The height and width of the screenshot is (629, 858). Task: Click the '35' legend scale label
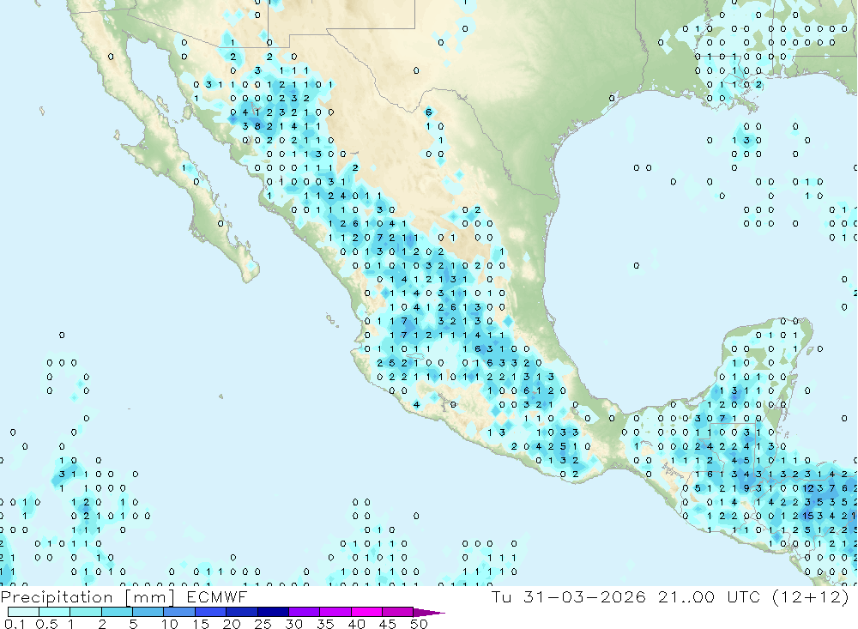pyautogui.click(x=325, y=624)
